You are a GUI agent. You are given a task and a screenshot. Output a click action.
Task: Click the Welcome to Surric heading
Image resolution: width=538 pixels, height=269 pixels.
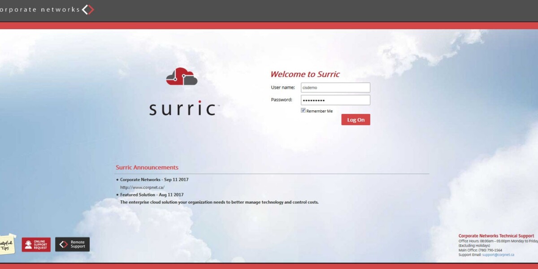(x=305, y=74)
